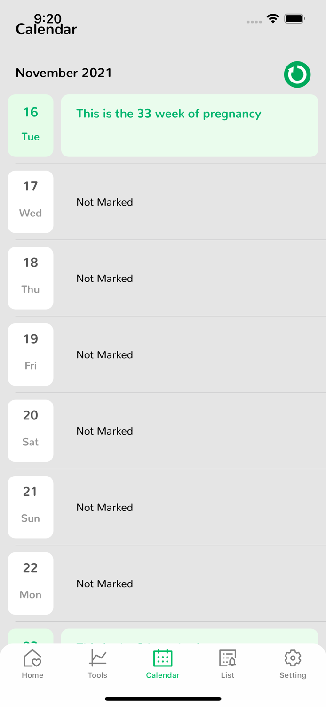
Task: Tap the November 2021 month header
Action: point(64,73)
